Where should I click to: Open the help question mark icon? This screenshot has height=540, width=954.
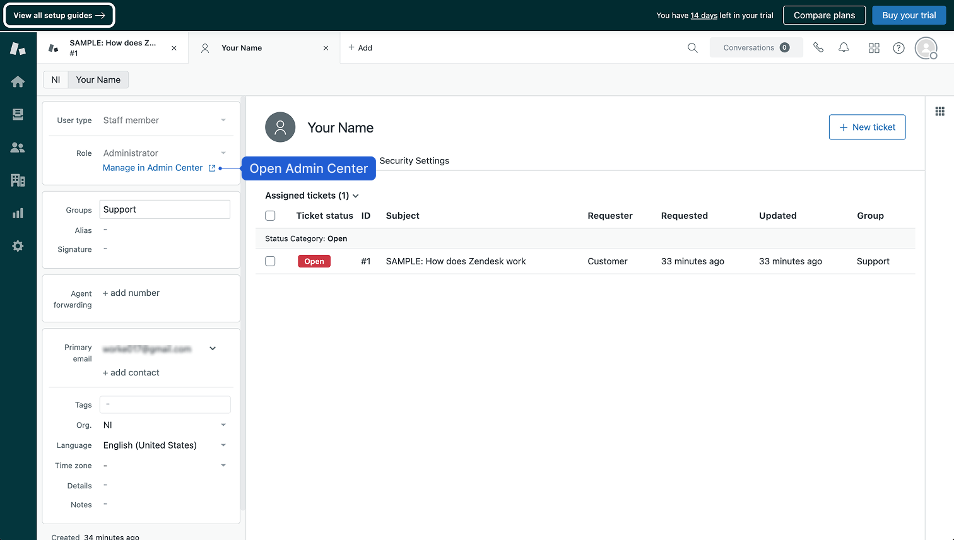(898, 48)
